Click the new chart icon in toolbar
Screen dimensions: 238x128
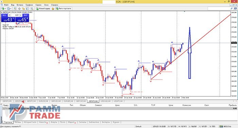click(3, 9)
